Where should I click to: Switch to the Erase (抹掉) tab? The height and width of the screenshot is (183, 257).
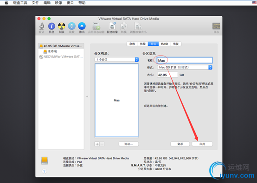142,44
